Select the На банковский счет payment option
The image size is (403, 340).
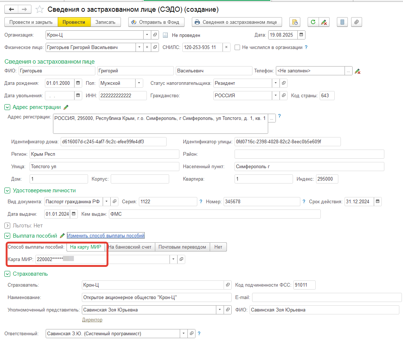point(130,247)
